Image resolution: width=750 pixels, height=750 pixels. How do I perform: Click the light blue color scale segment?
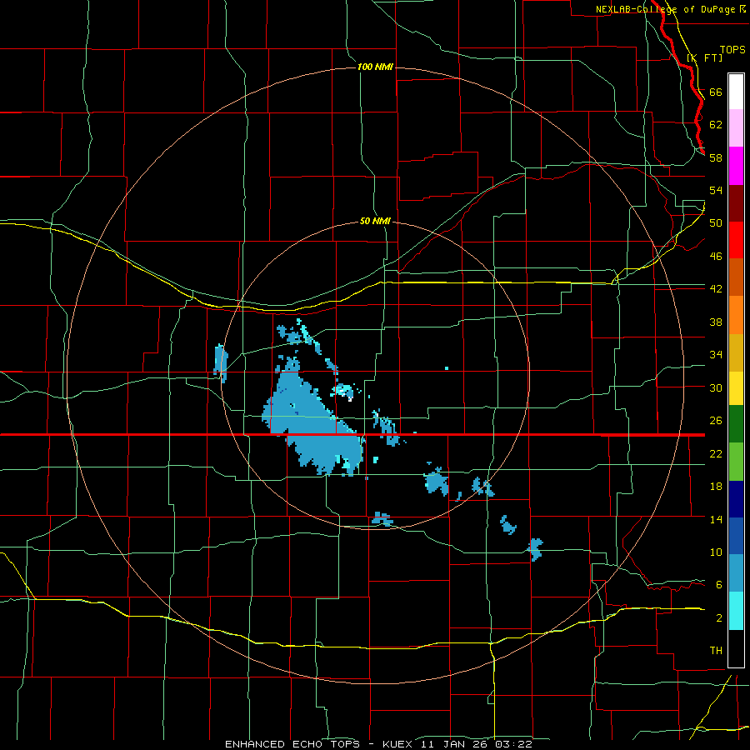point(736,573)
